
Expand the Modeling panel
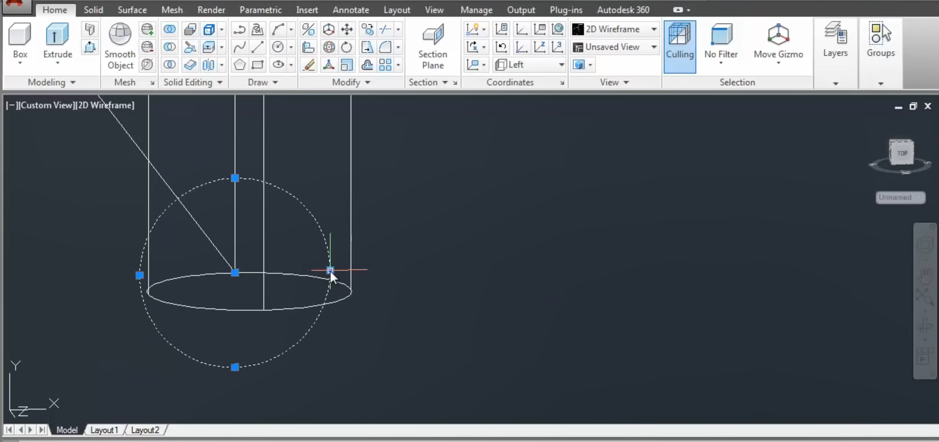pos(52,82)
